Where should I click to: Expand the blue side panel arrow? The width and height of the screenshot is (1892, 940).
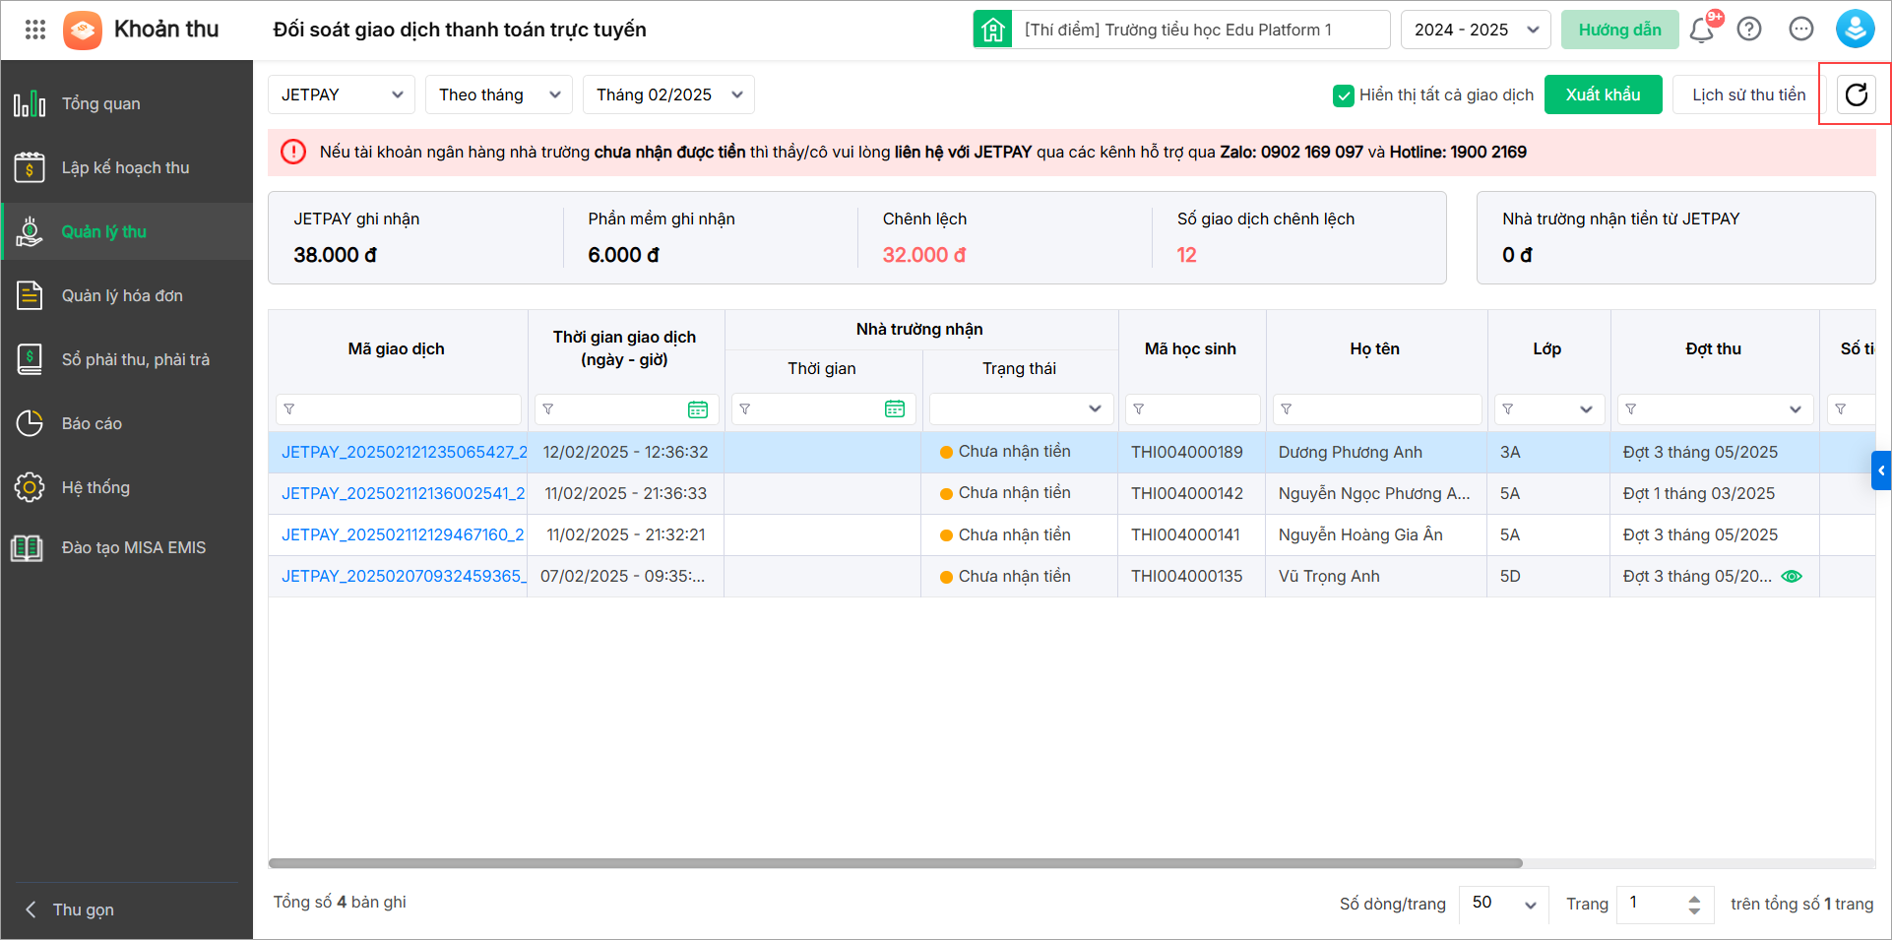pyautogui.click(x=1881, y=470)
